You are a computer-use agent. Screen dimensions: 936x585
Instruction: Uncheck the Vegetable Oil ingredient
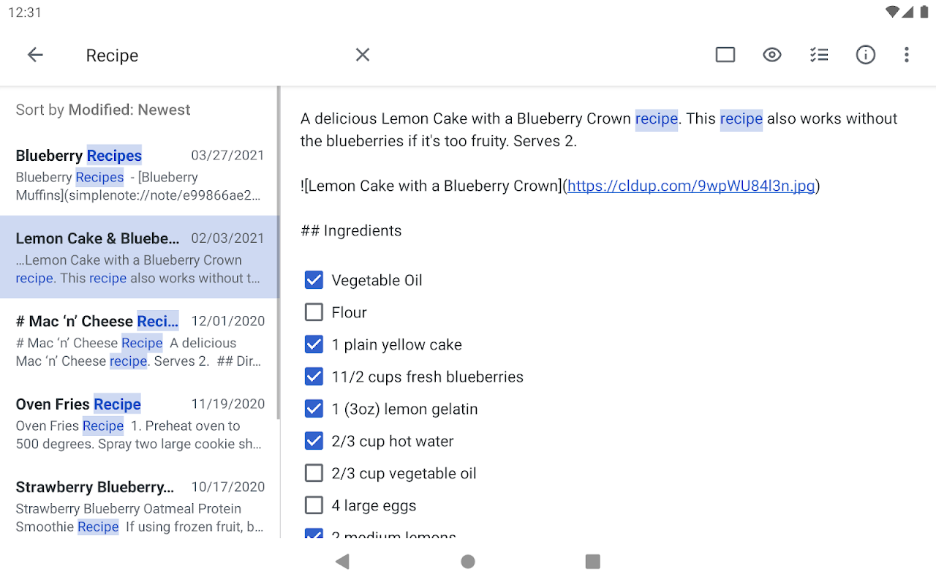pyautogui.click(x=314, y=279)
